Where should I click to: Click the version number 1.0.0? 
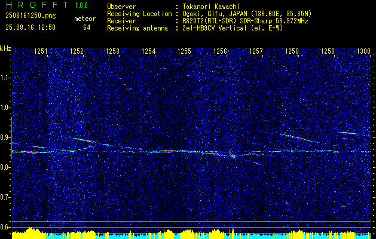pos(81,5)
